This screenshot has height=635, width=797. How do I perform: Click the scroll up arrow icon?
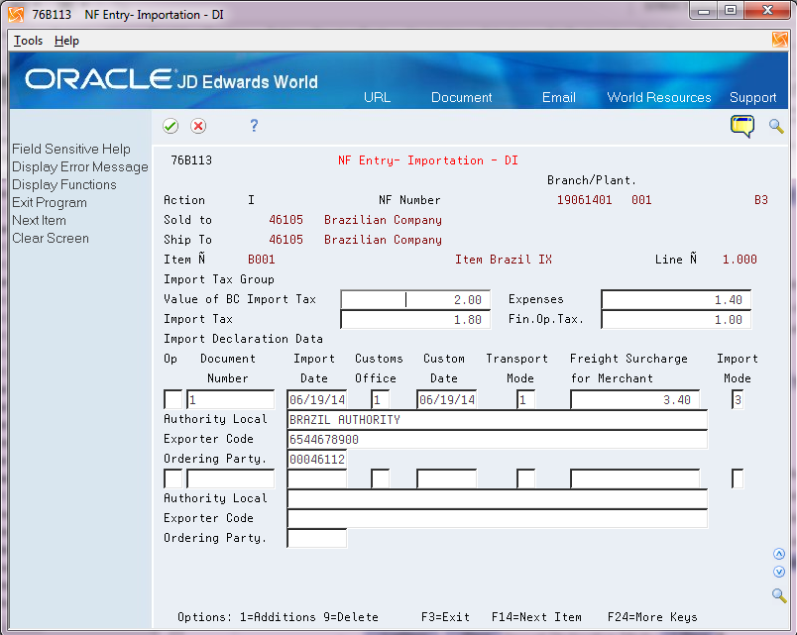(x=779, y=554)
